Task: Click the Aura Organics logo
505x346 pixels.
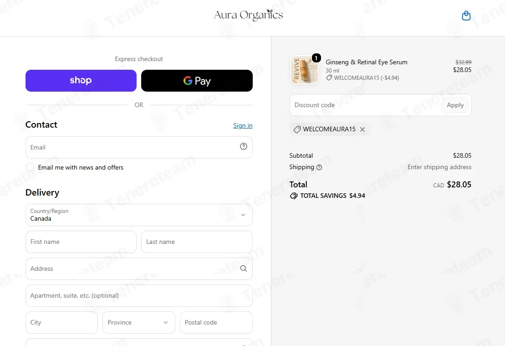Action: pyautogui.click(x=248, y=15)
